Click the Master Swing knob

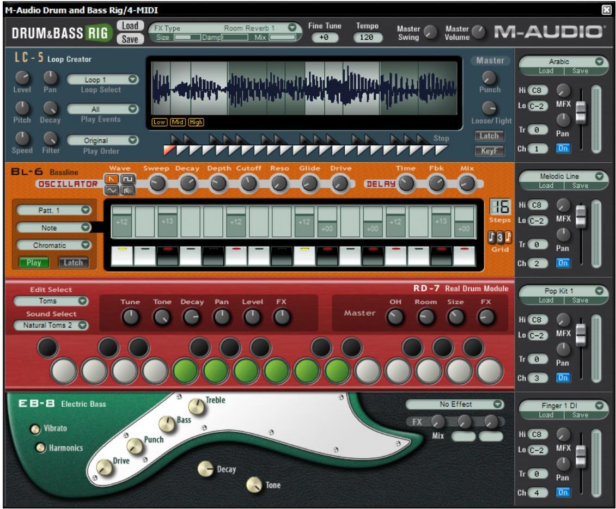click(431, 32)
